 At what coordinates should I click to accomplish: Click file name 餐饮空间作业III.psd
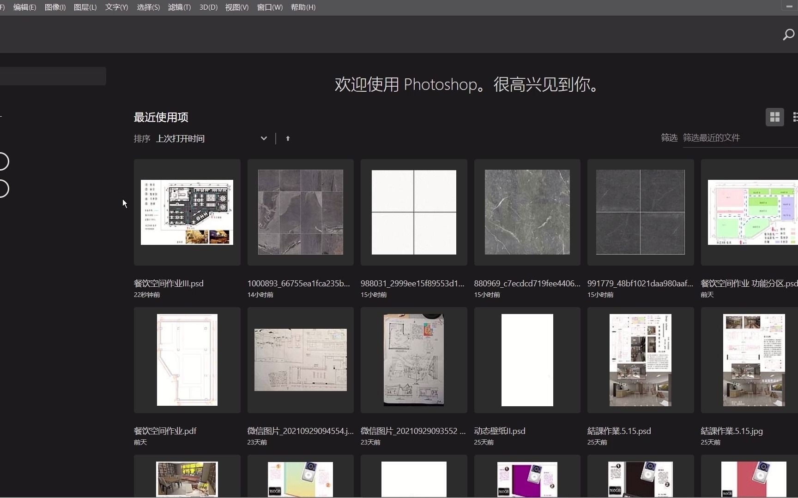169,284
